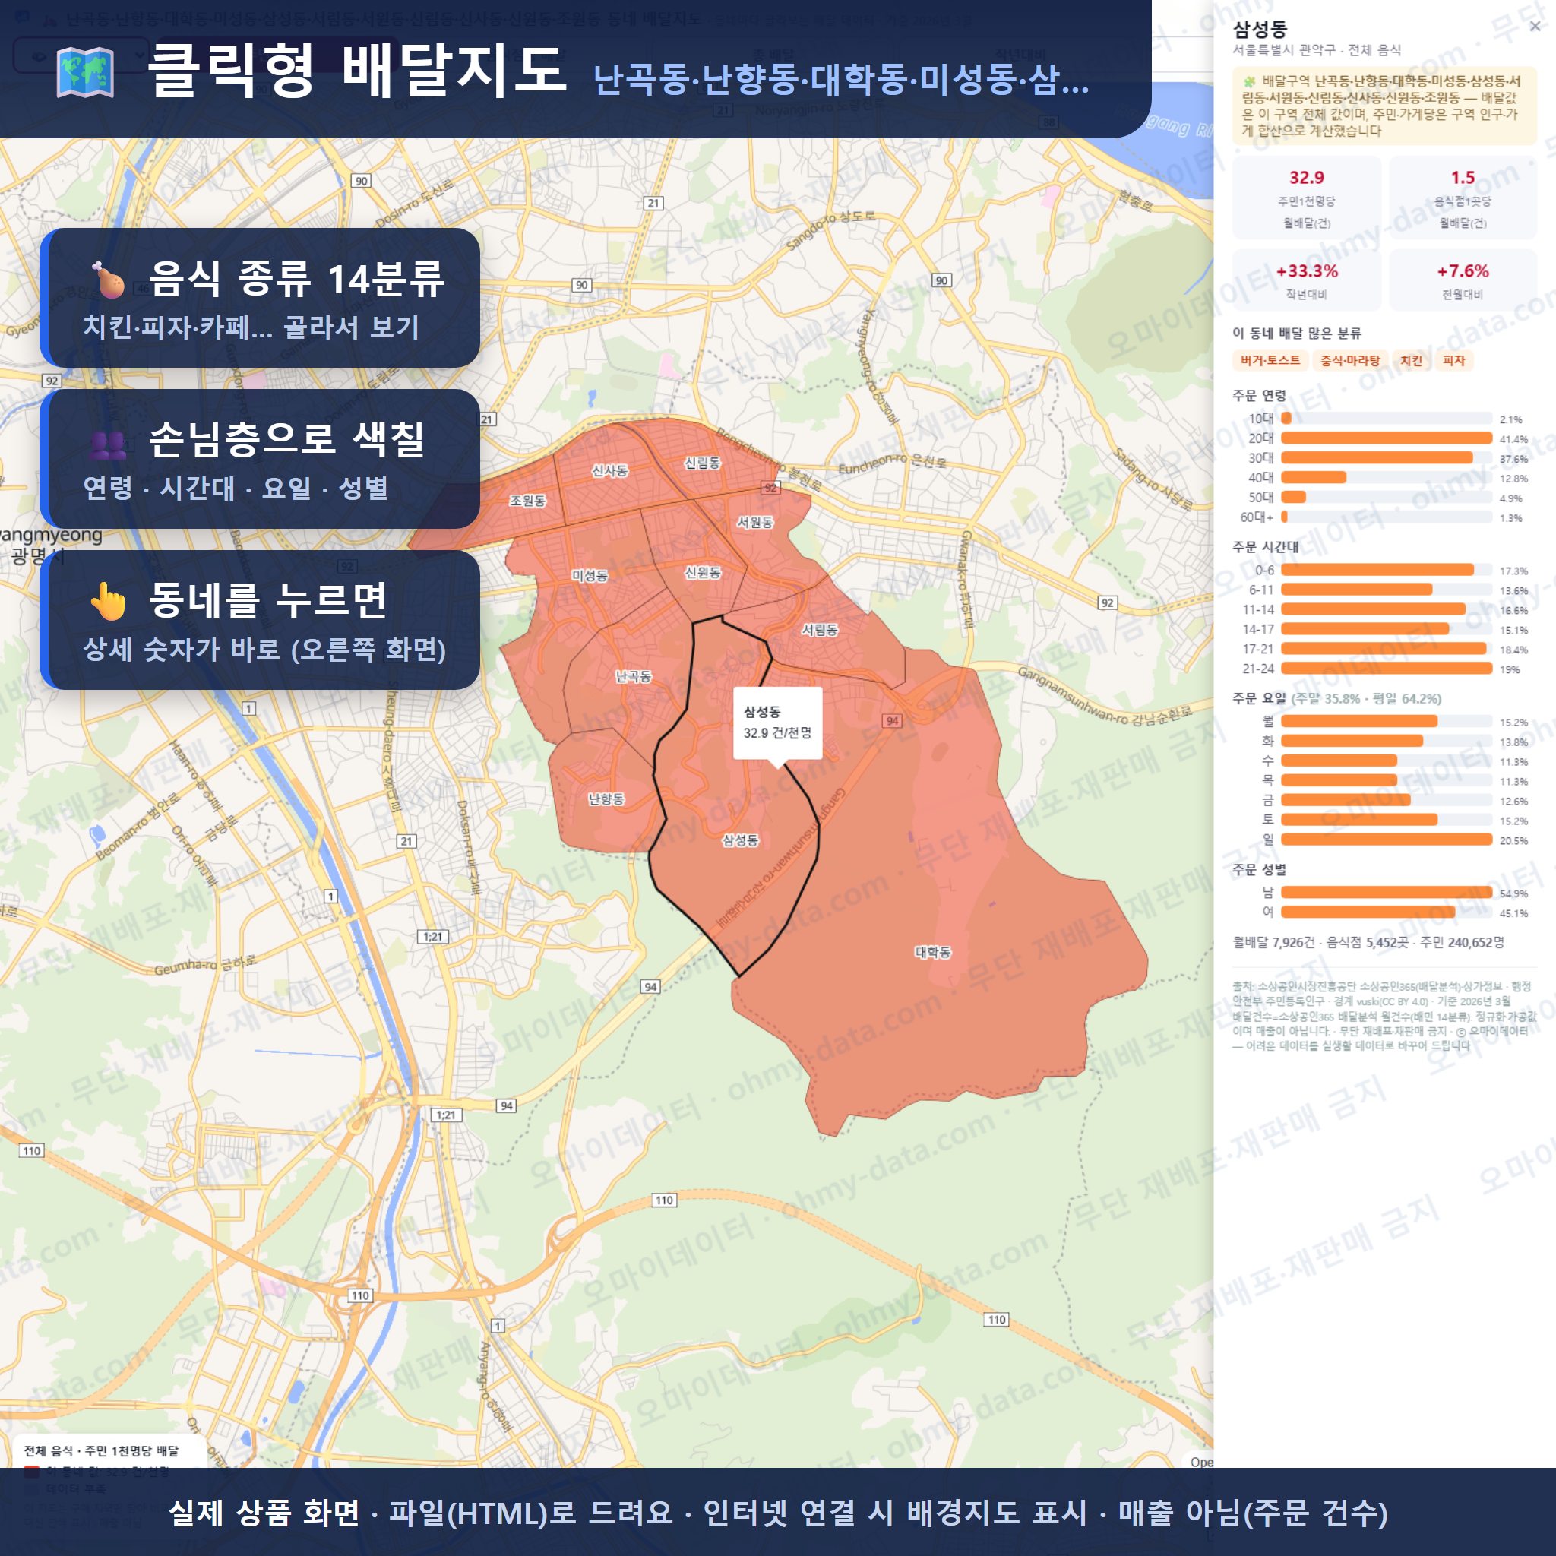The height and width of the screenshot is (1556, 1556).
Task: Click the 주문 성별 section heading
Action: (x=1259, y=869)
